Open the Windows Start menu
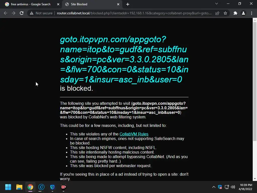The height and width of the screenshot is (193, 257). tap(8, 187)
